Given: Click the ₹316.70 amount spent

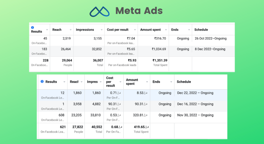Looking at the screenshot, I should point(160,38).
